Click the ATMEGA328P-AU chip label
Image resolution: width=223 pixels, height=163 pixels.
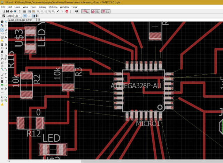tap(136, 86)
